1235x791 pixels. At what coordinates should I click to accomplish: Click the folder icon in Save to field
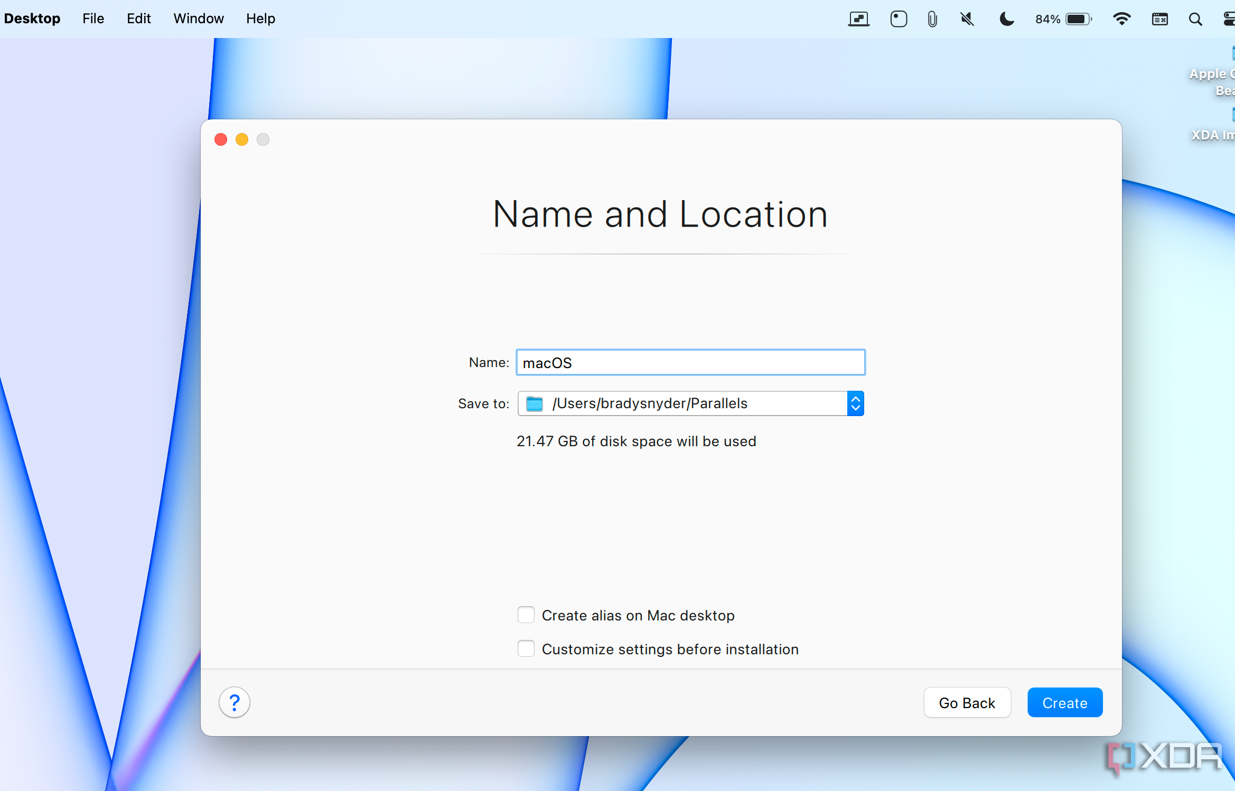coord(535,404)
